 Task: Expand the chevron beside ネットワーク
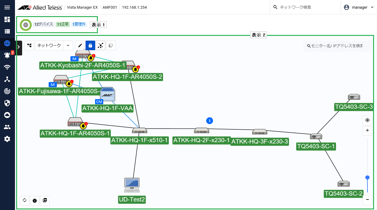tap(68, 45)
